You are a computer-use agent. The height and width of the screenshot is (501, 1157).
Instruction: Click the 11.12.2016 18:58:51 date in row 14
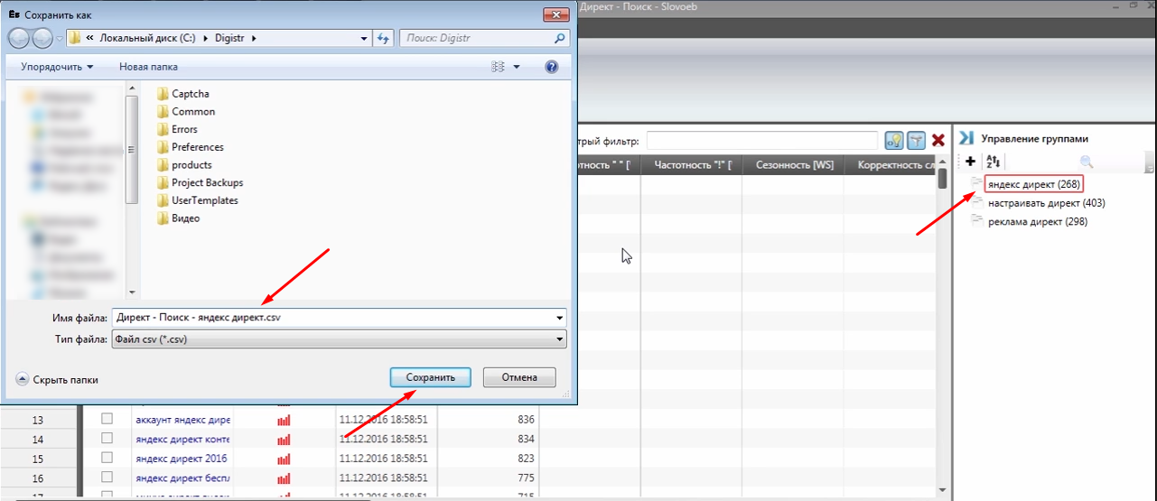[383, 439]
